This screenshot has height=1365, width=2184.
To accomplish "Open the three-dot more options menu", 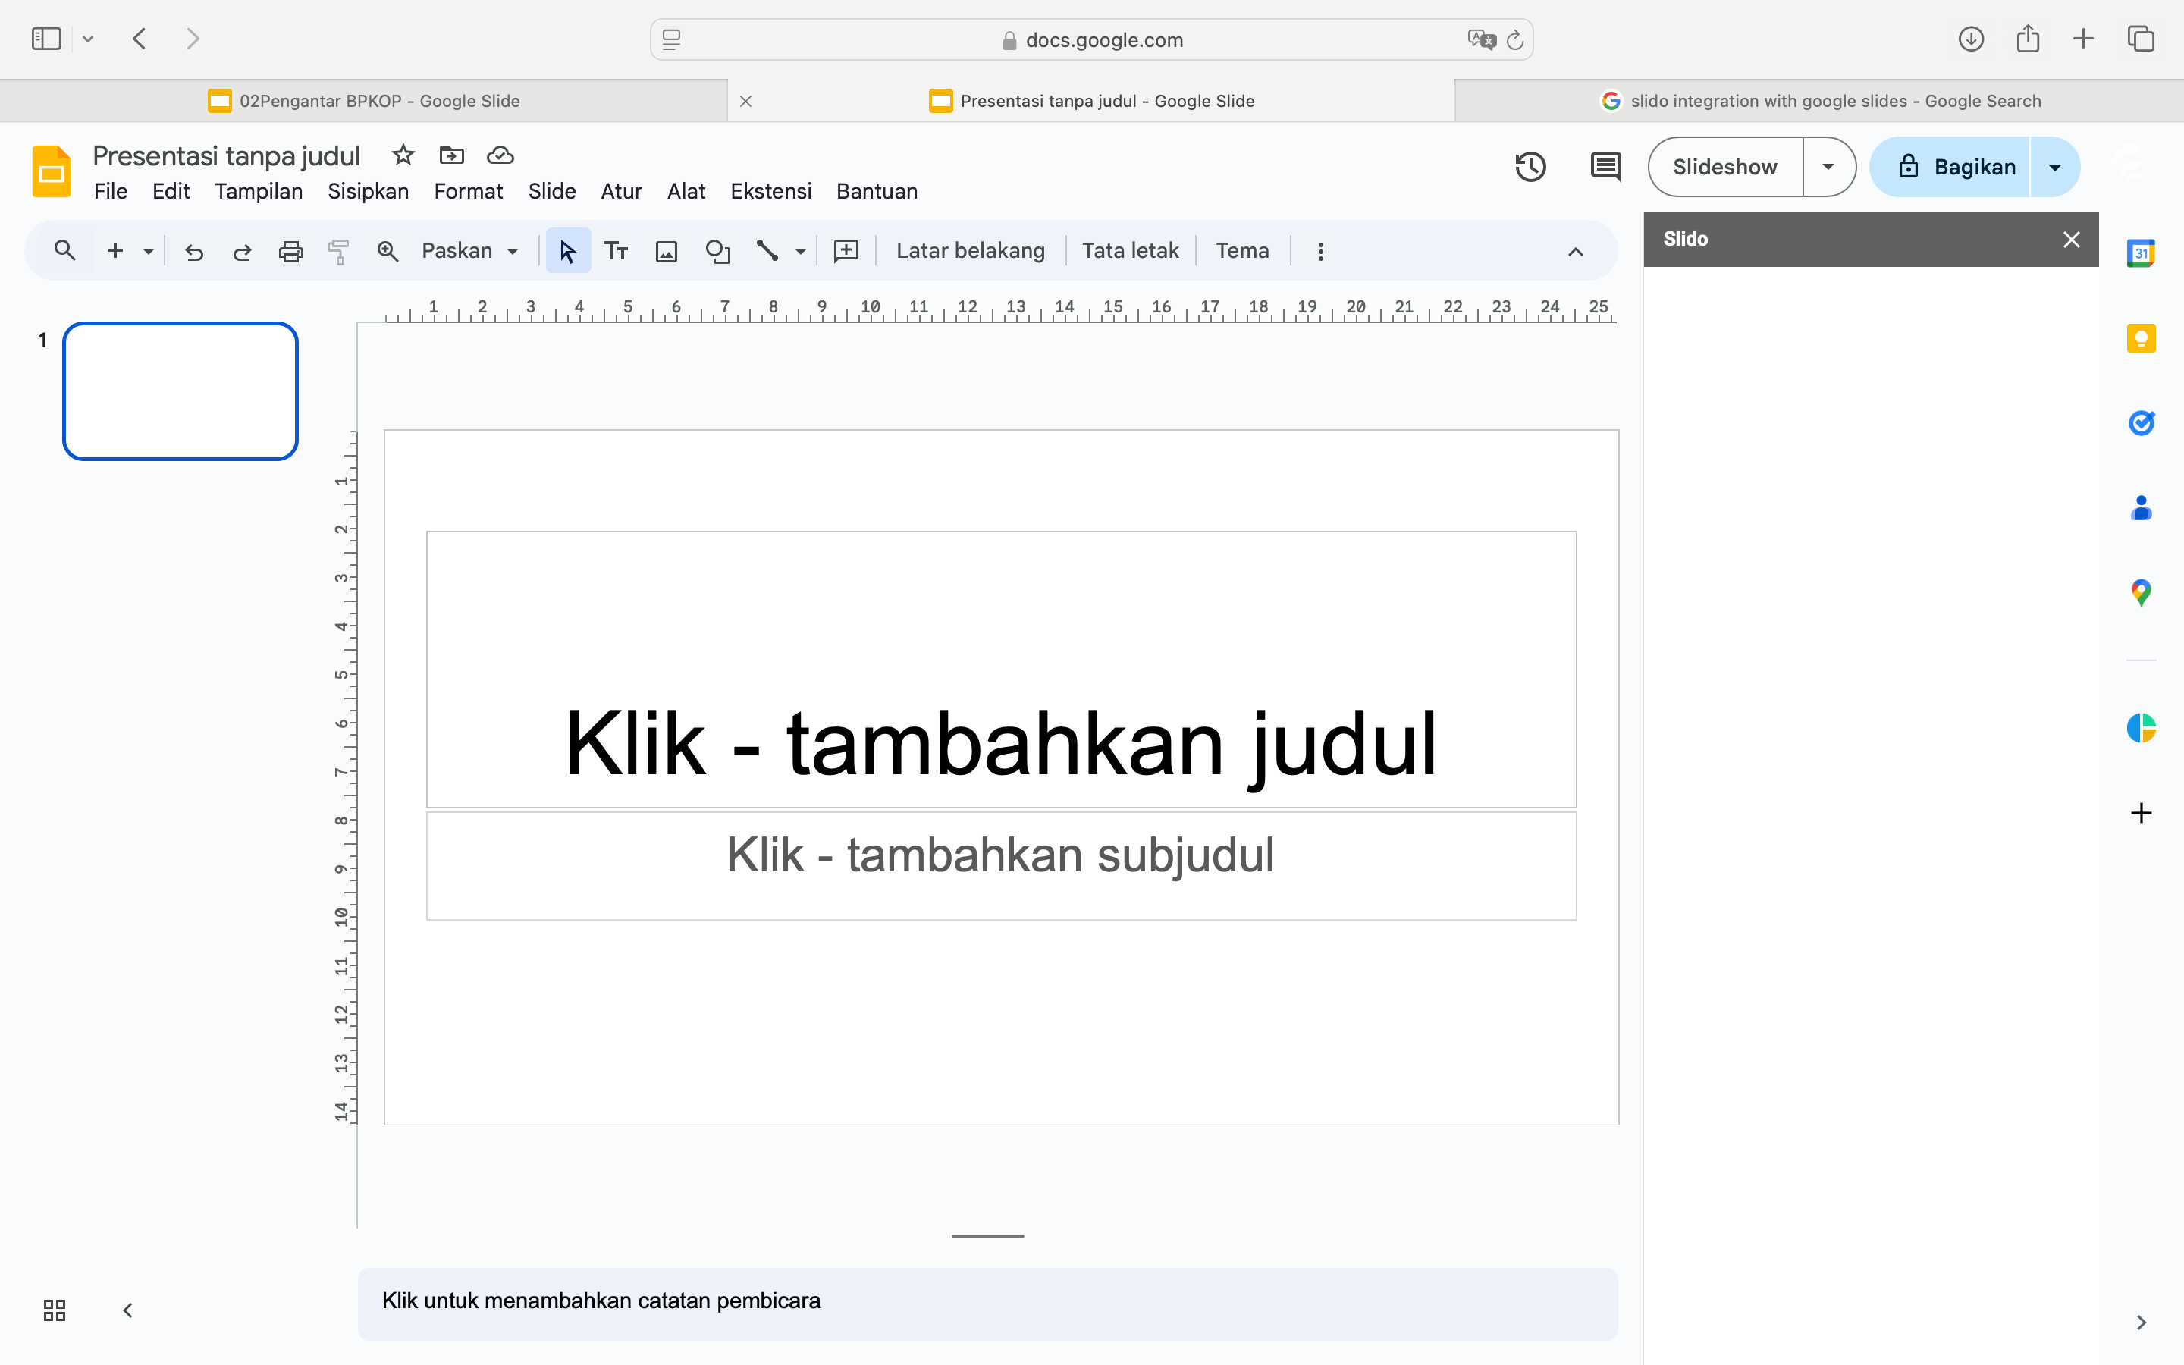I will pos(1320,251).
